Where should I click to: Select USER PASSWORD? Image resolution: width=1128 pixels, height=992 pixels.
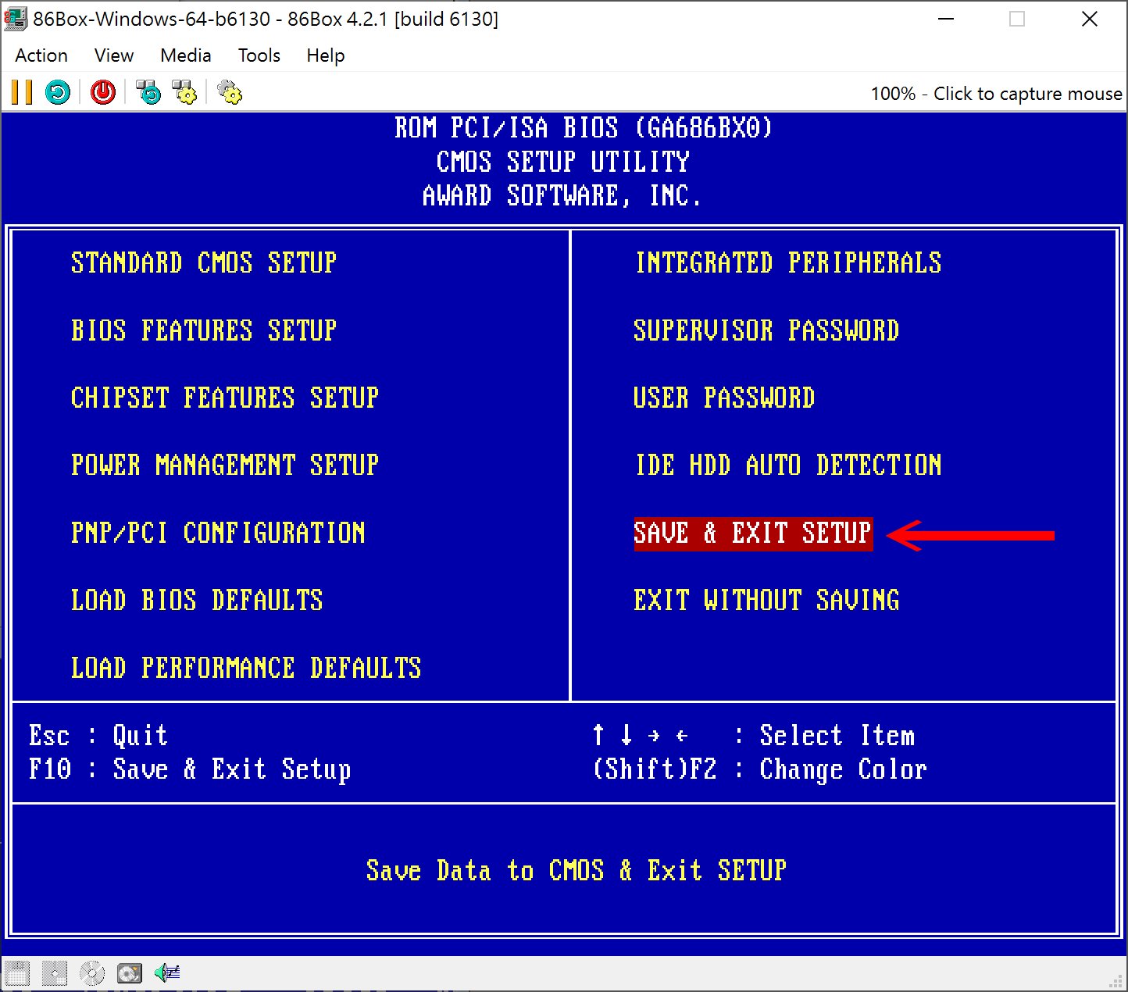724,398
